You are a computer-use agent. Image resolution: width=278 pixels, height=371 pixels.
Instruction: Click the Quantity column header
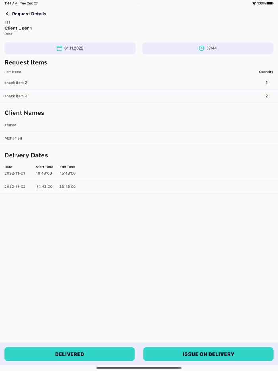pyautogui.click(x=266, y=72)
